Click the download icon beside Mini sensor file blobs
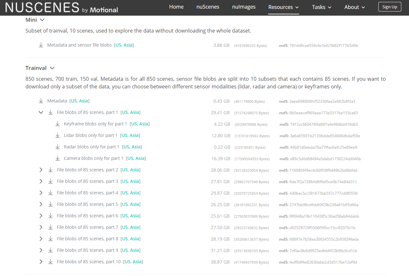The width and height of the screenshot is (409, 277). pos(41,45)
